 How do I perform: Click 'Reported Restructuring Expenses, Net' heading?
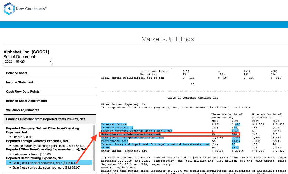coord(34,158)
